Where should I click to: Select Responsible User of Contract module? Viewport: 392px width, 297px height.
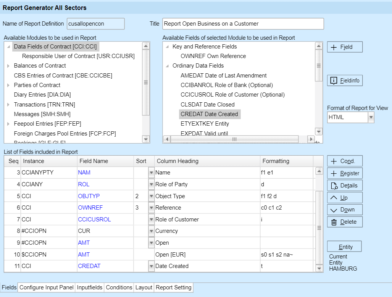point(78,56)
